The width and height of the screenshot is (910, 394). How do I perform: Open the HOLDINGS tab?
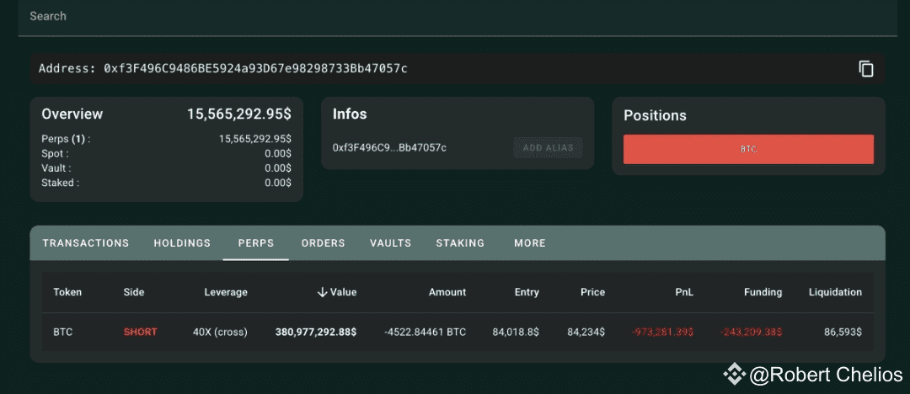coord(182,243)
